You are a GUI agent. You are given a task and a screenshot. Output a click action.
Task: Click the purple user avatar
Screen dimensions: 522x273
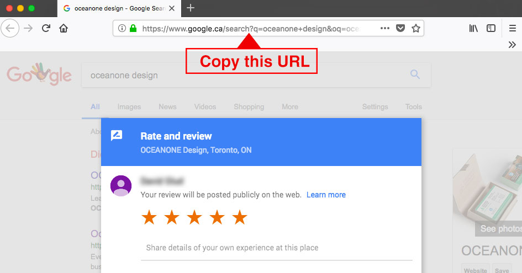point(121,186)
